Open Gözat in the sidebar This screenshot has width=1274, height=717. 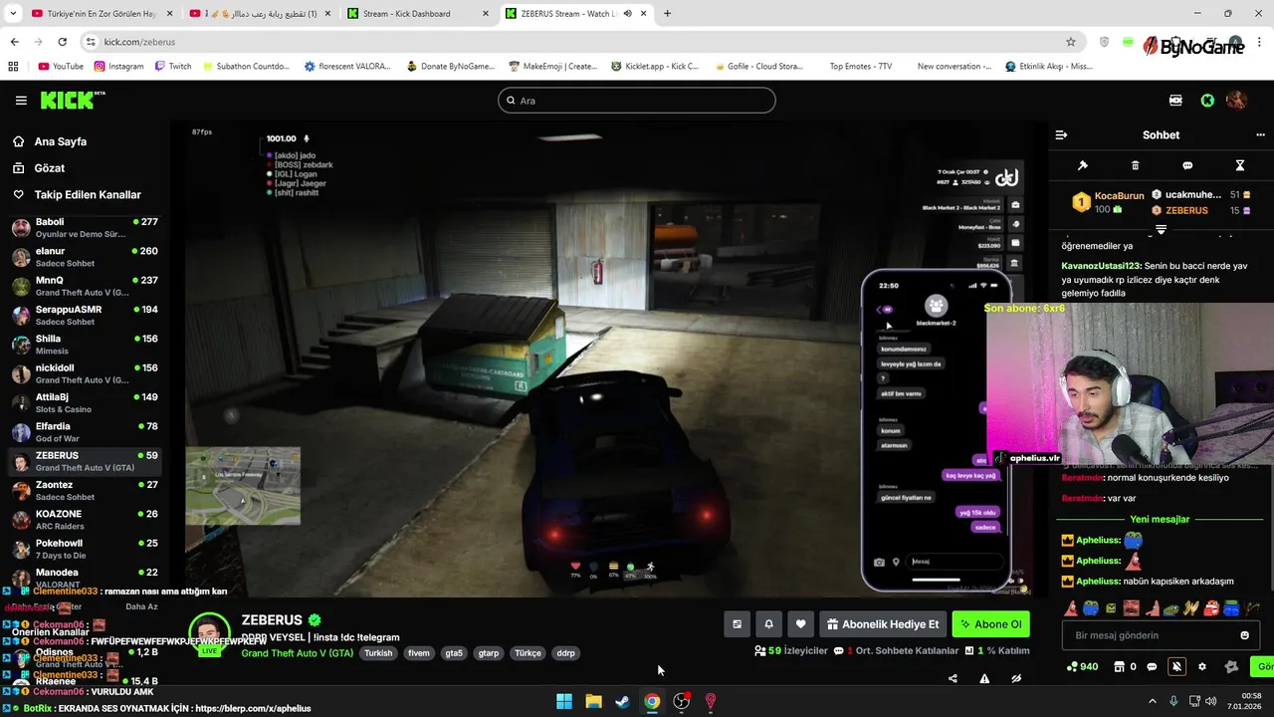pyautogui.click(x=50, y=168)
